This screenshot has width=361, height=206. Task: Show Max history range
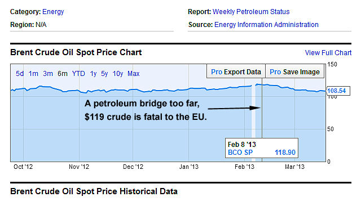(134, 74)
